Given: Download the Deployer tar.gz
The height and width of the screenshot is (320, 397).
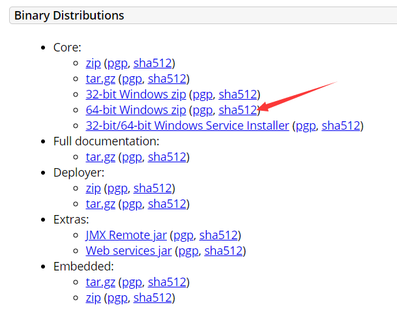Looking at the screenshot, I should (100, 204).
